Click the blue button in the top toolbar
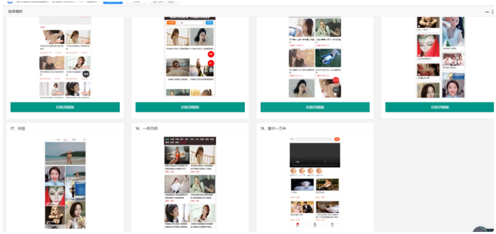The height and width of the screenshot is (234, 496). click(x=113, y=2)
